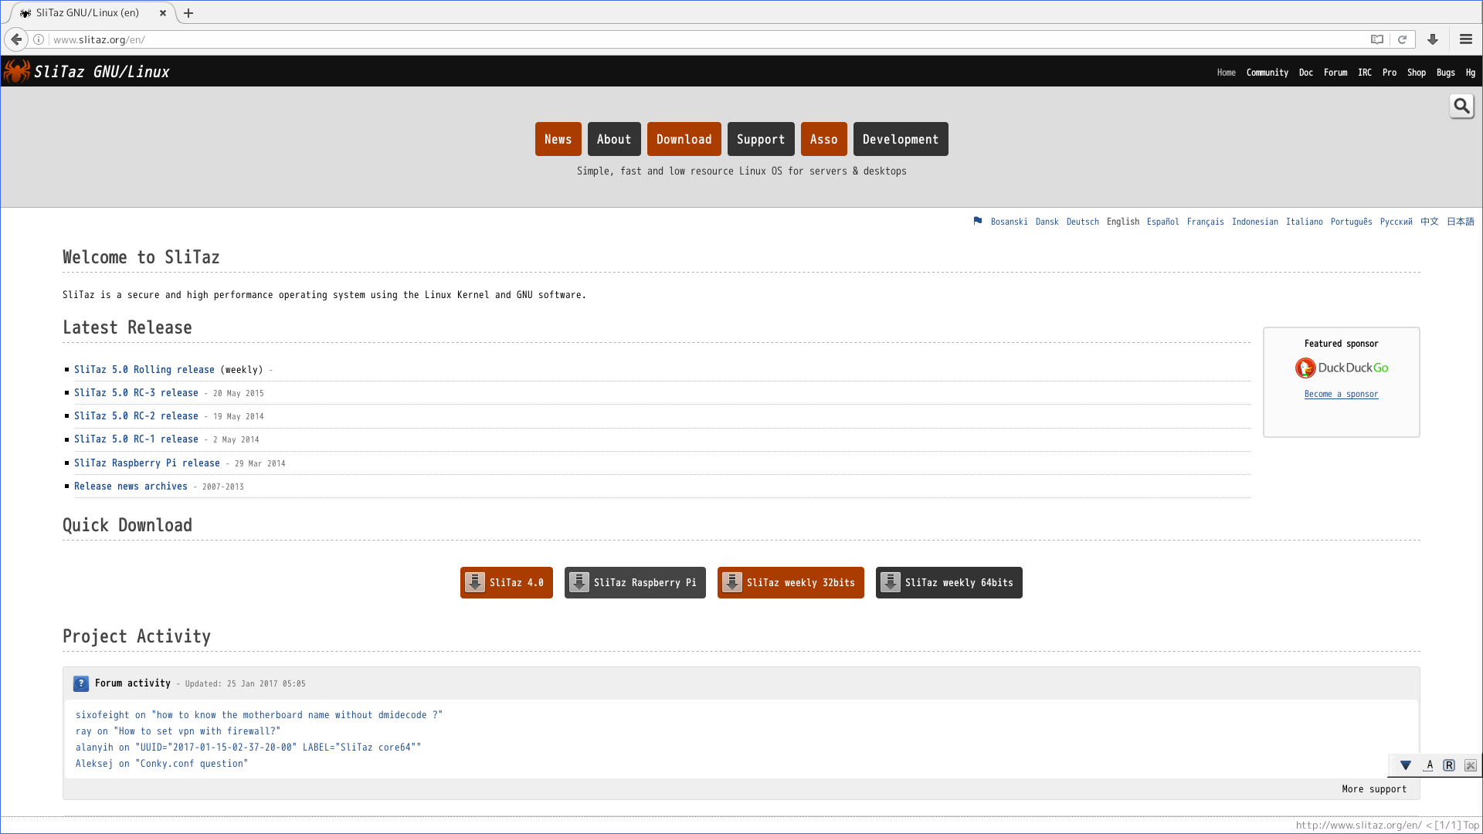
Task: Reload the page with the refresh icon
Action: tap(1403, 39)
